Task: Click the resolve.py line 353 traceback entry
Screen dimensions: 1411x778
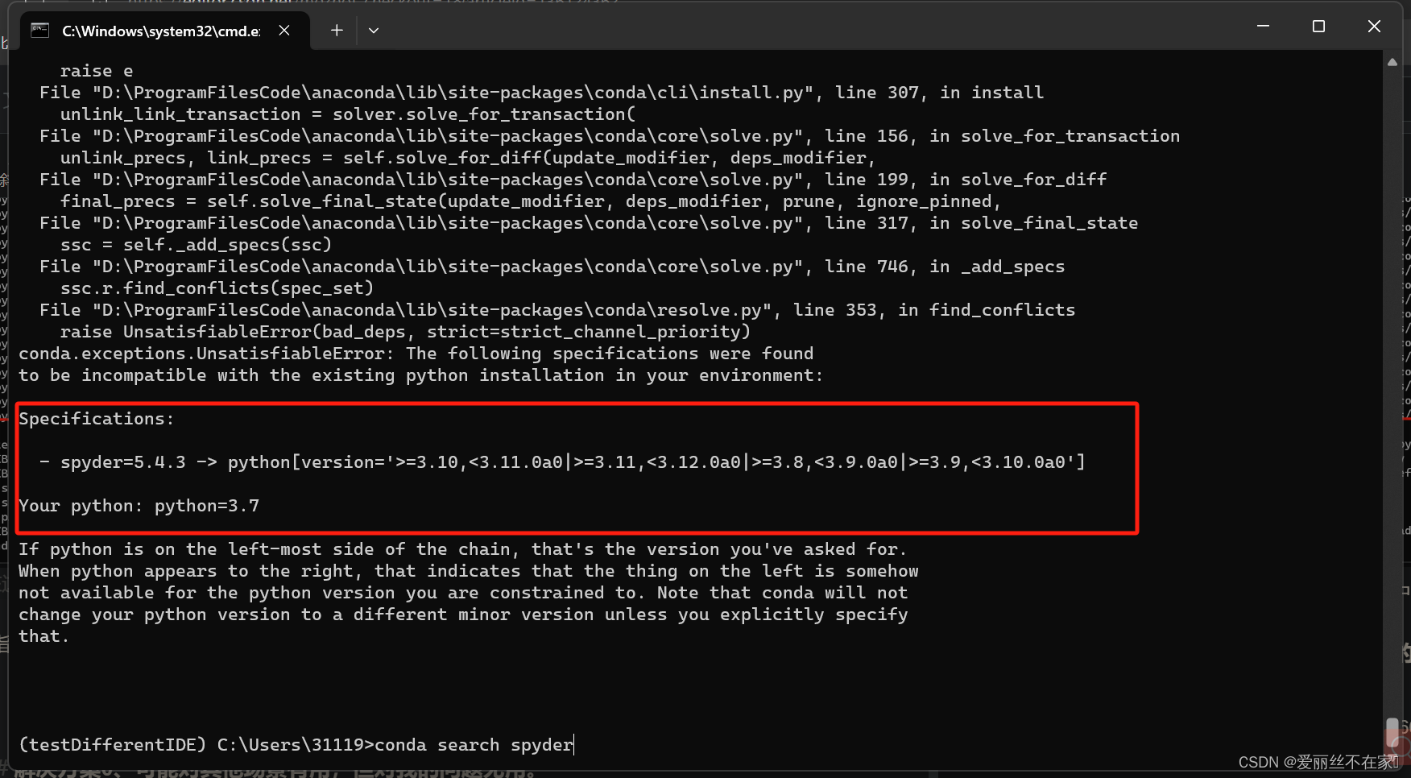Action: 557,310
